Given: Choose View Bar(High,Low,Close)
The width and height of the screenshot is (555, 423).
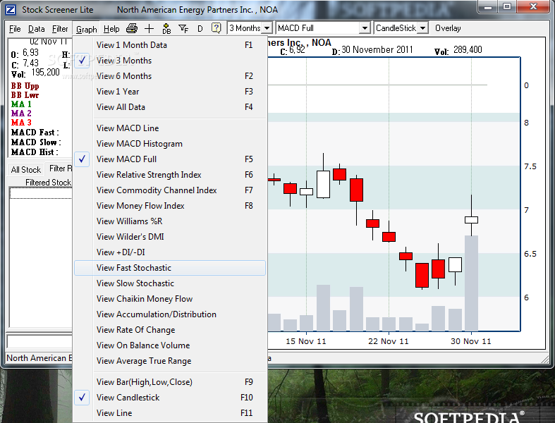Looking at the screenshot, I should point(170,382).
